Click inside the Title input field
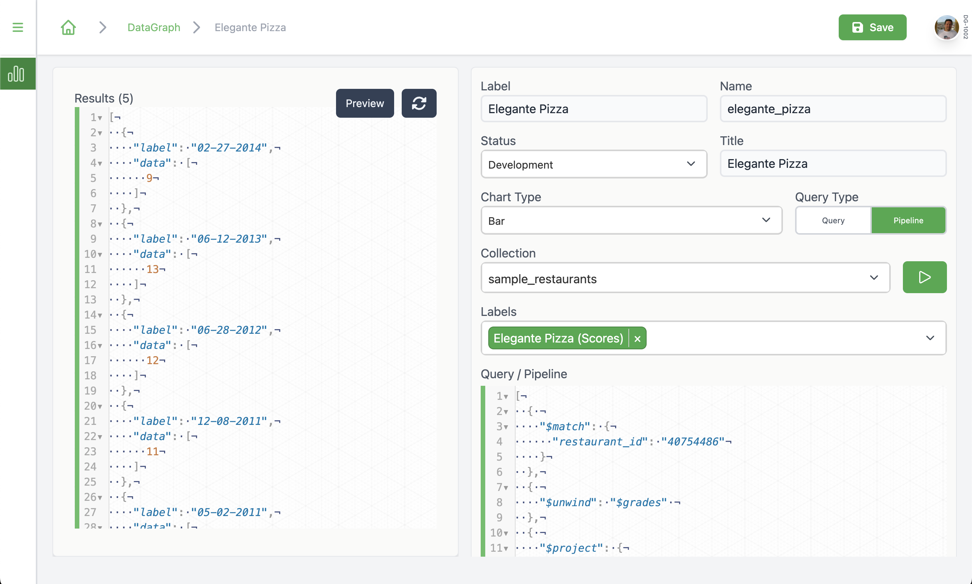972x584 pixels. click(832, 163)
